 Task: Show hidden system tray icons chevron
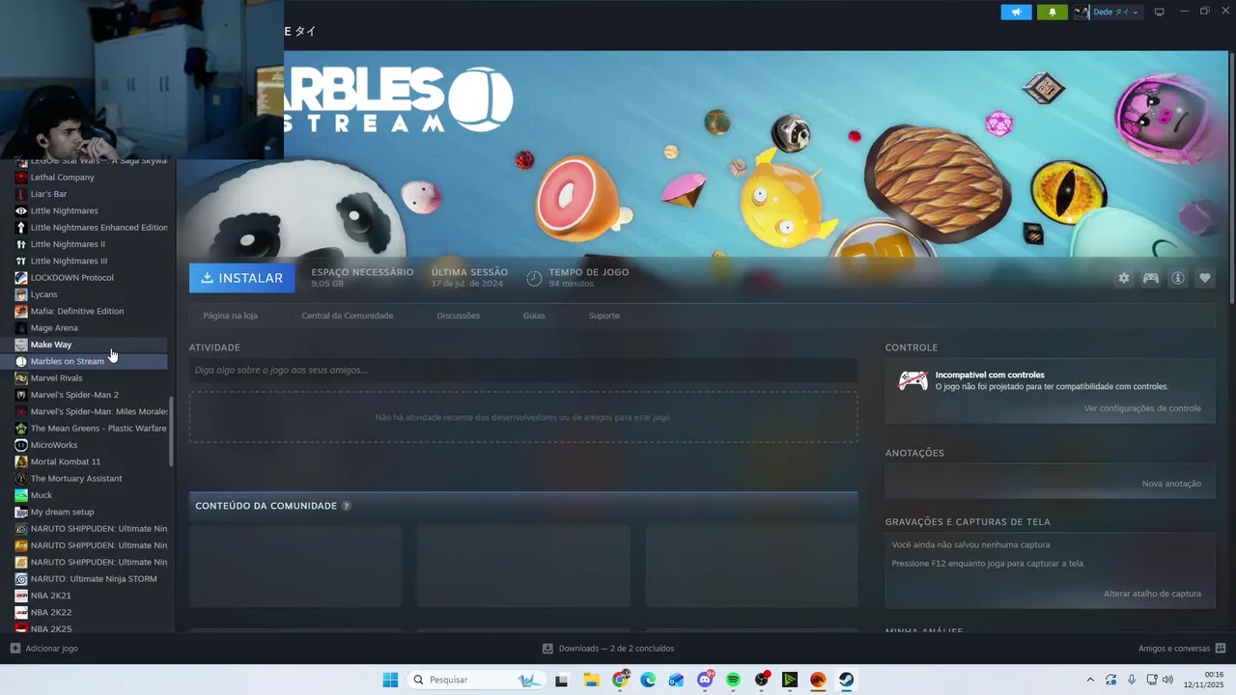pos(1090,680)
